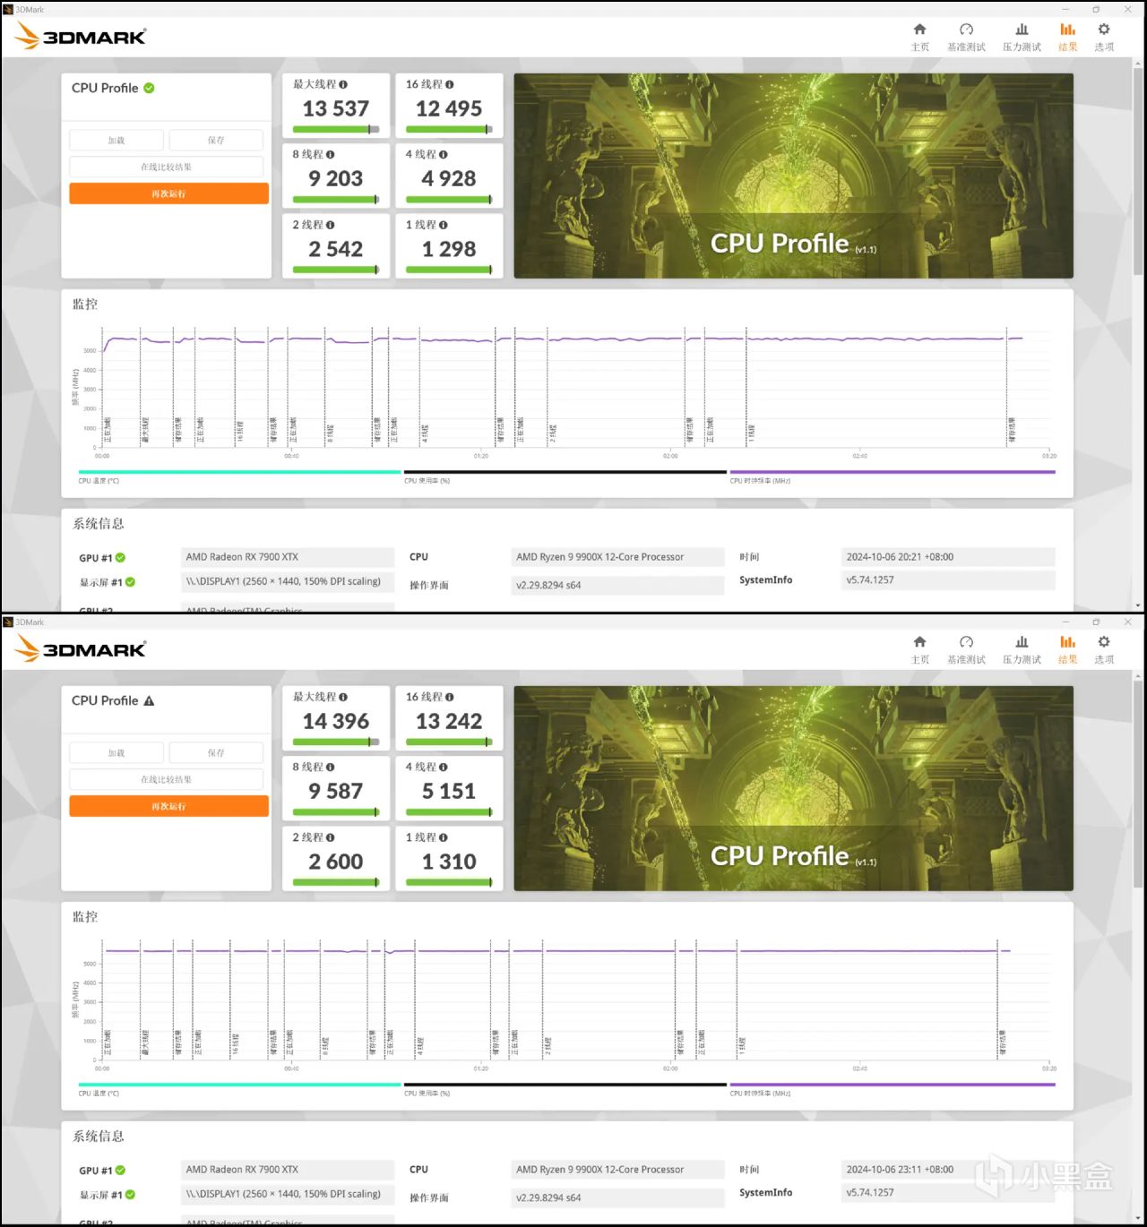Screen dimensions: 1147x1227
Task: Click info icon beside 最大线程 score 14 396
Action: [343, 697]
